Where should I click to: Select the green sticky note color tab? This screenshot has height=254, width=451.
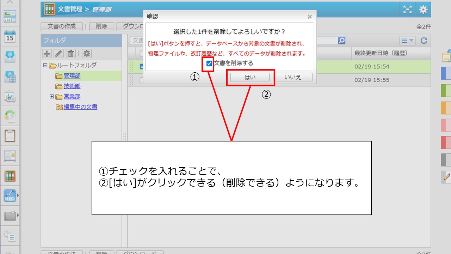pos(446,91)
